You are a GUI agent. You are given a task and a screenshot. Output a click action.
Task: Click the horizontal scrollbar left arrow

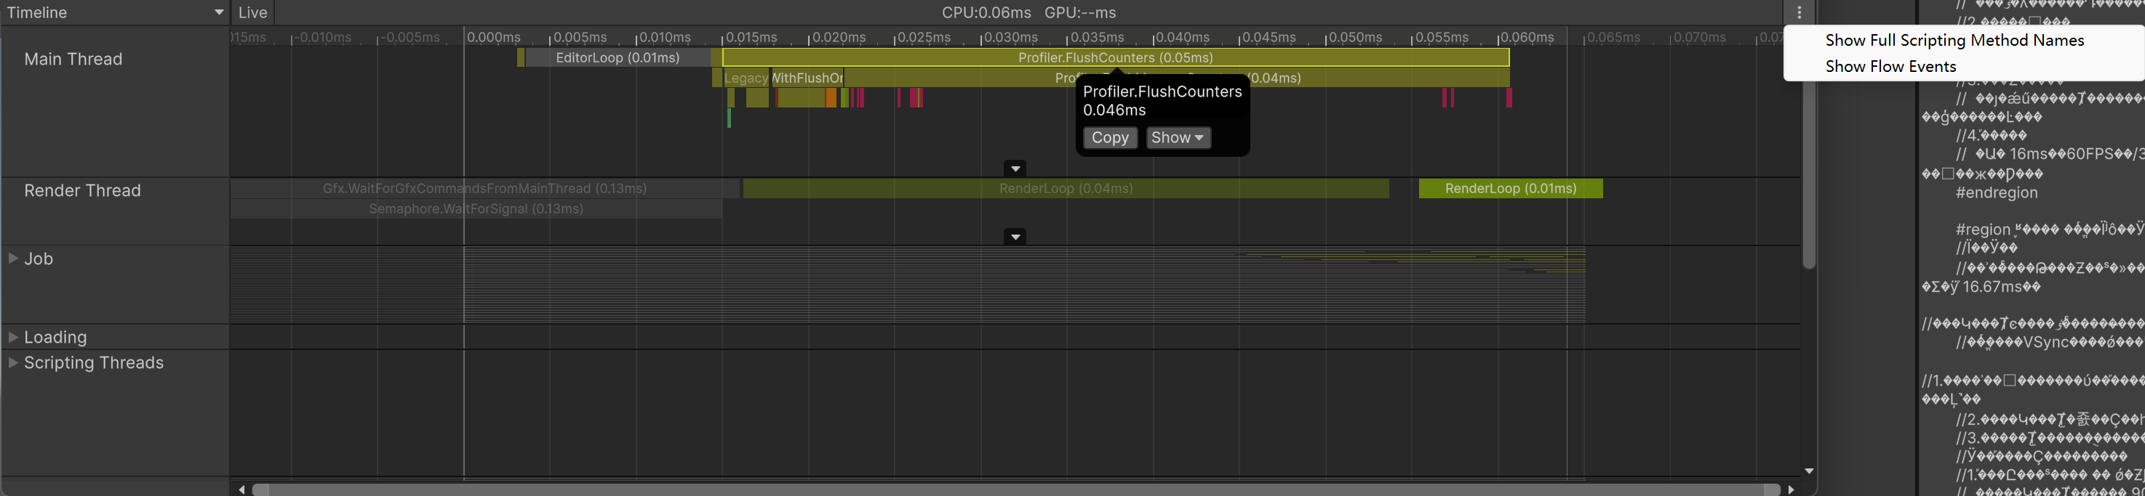click(x=241, y=489)
